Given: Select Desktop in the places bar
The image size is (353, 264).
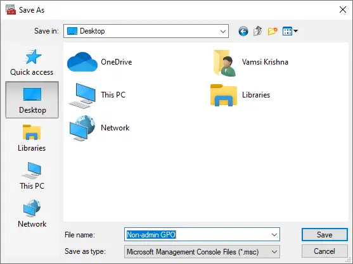Looking at the screenshot, I should click(32, 99).
